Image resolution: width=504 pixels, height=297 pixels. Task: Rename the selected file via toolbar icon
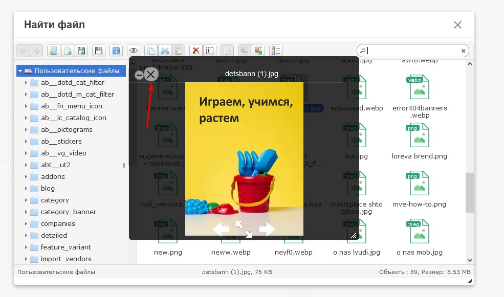(210, 51)
